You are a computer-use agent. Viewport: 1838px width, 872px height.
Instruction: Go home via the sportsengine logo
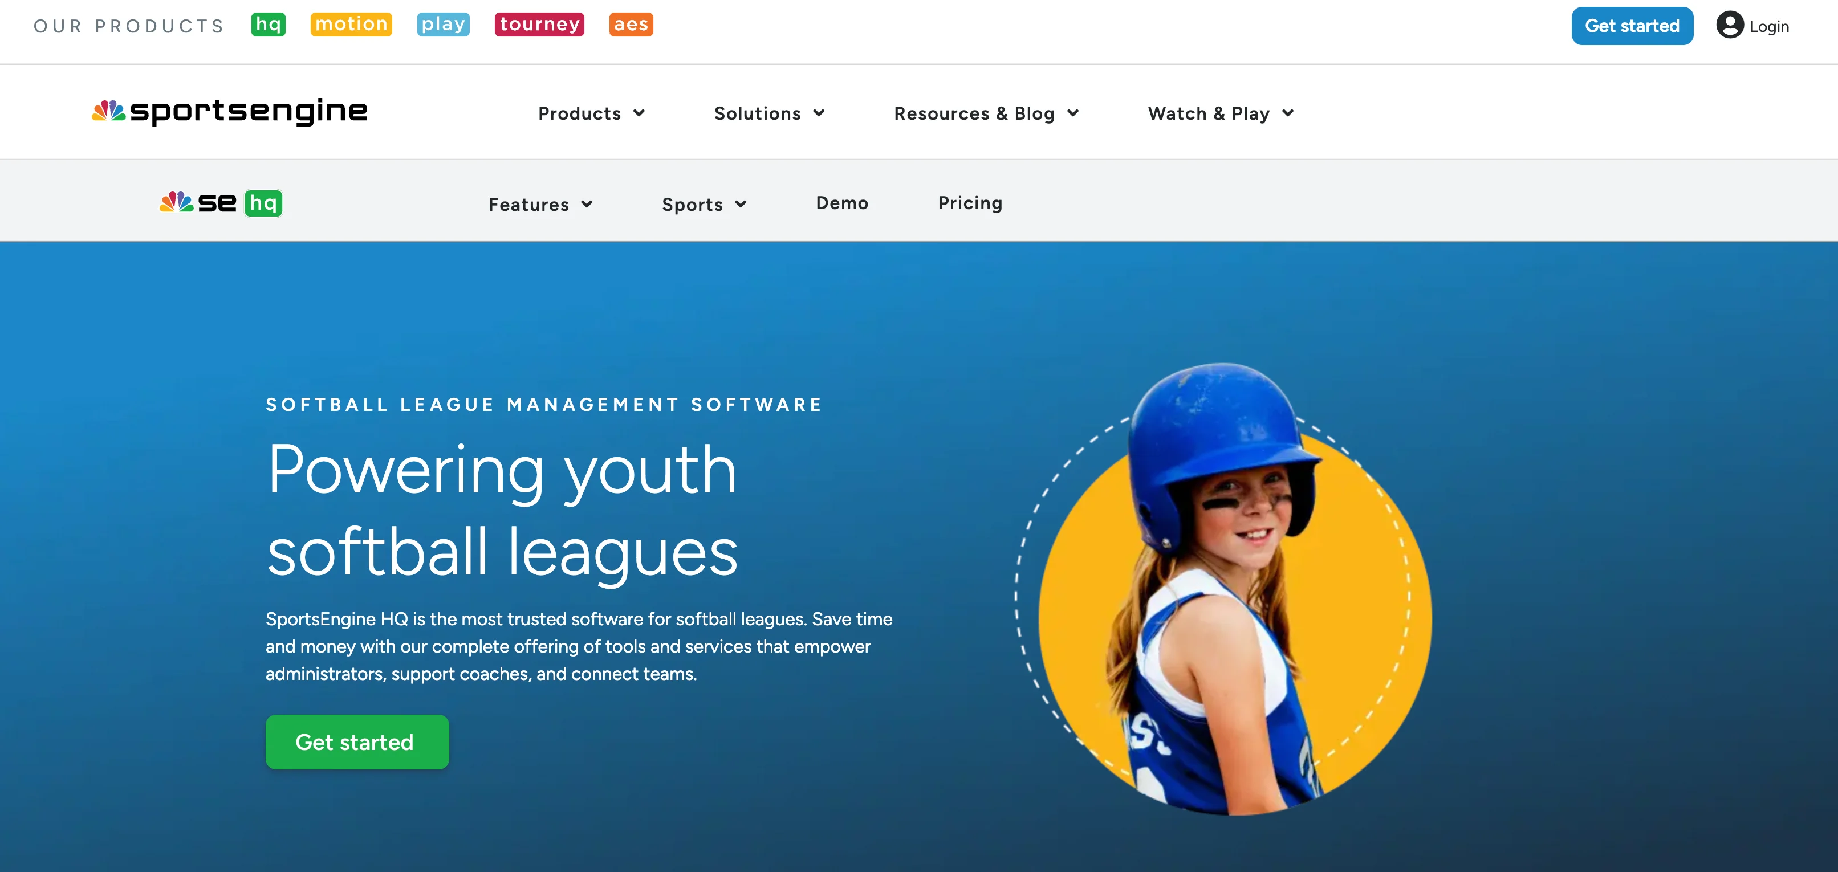pos(230,111)
